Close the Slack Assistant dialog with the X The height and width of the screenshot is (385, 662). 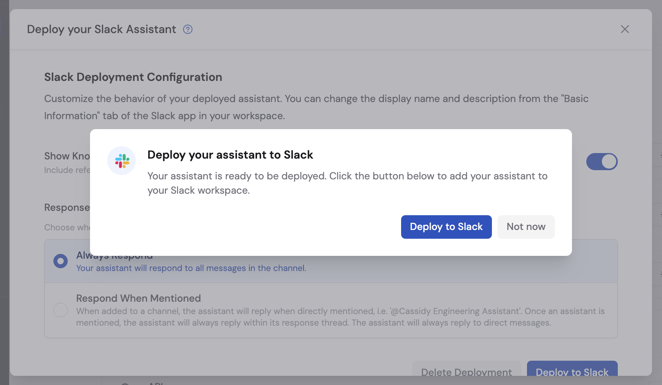(625, 29)
